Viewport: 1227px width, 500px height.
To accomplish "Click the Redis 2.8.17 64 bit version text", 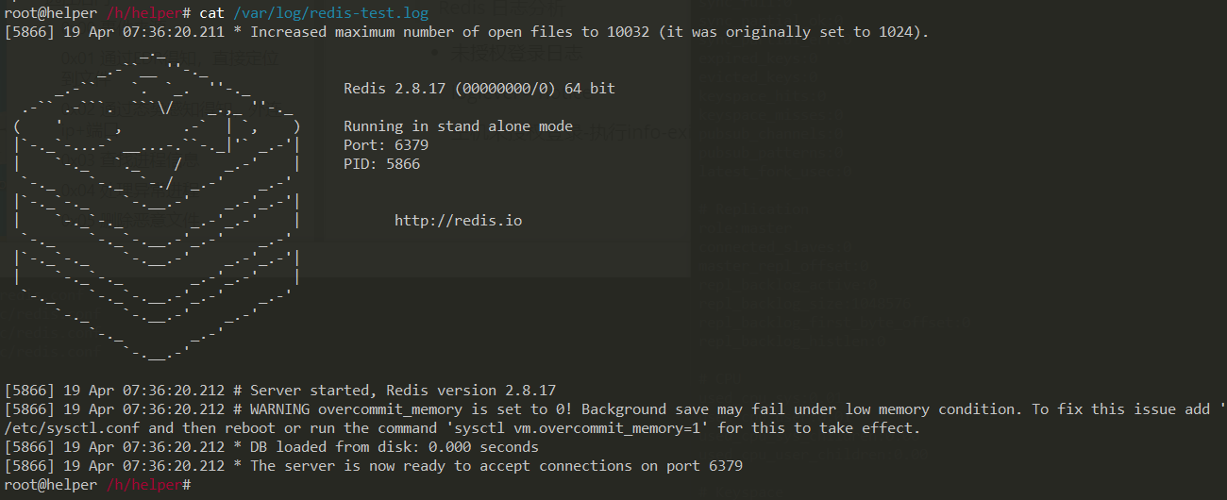I will tap(479, 89).
